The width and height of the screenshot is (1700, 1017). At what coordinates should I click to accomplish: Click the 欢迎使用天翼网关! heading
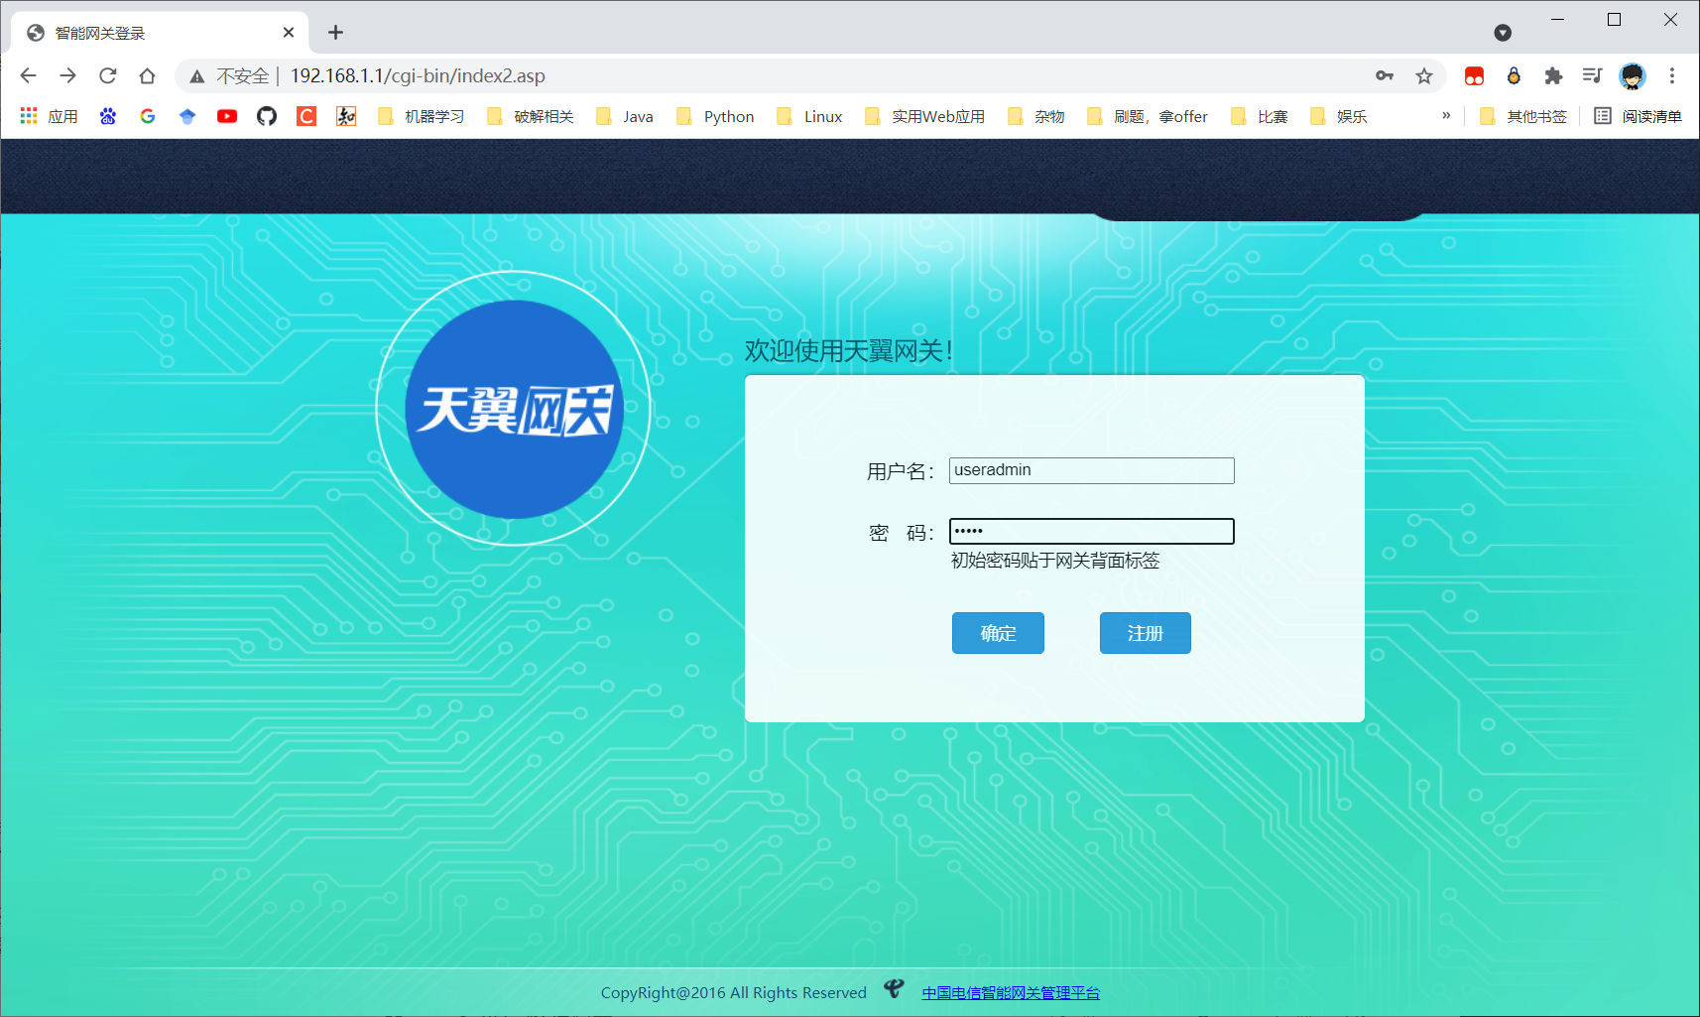click(849, 350)
